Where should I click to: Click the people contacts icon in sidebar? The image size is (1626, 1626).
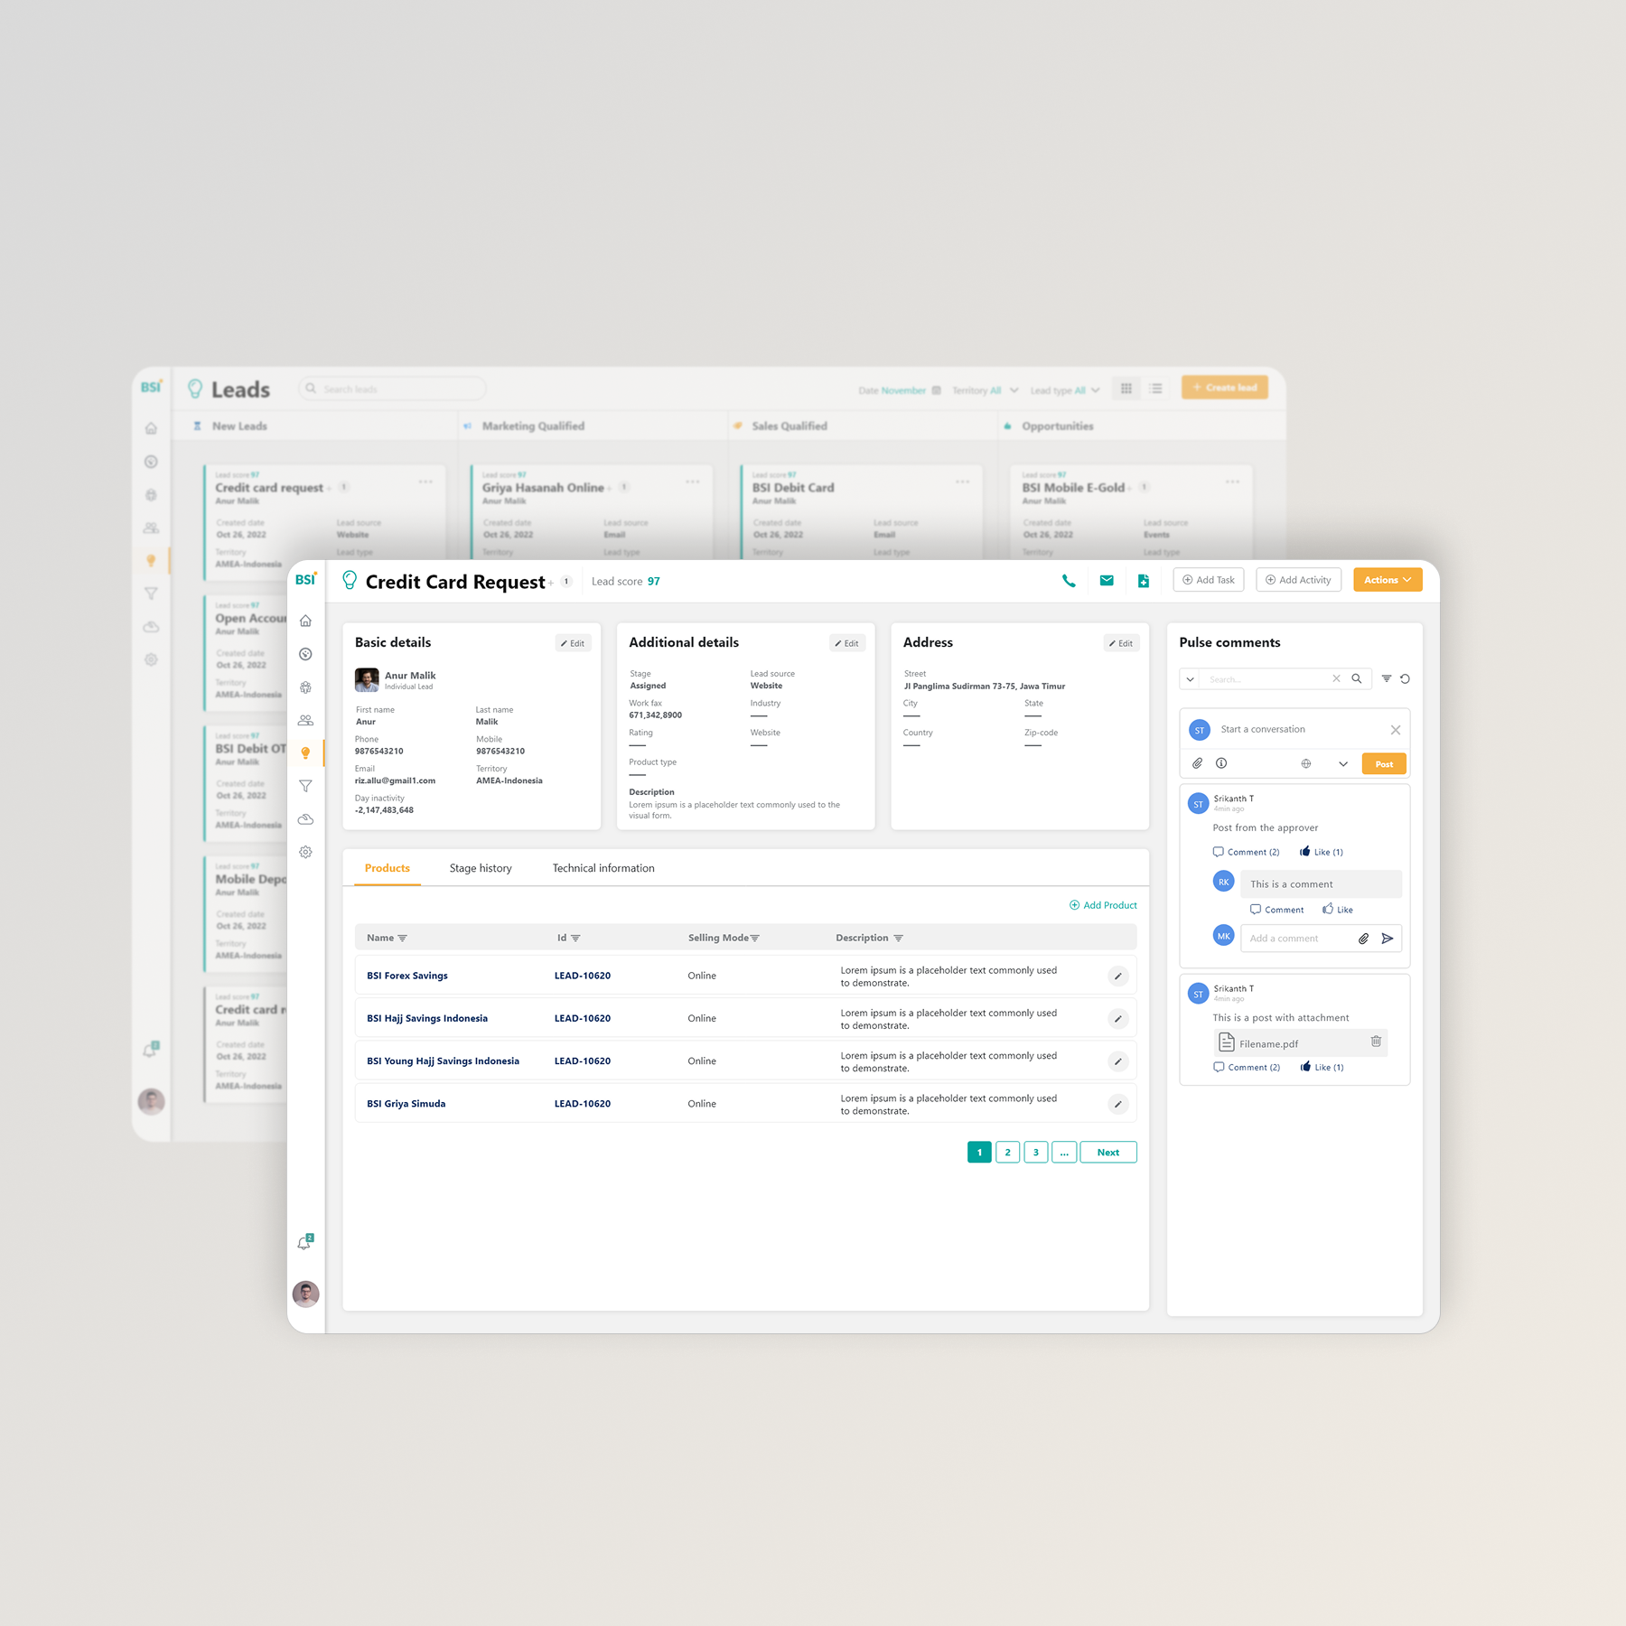(x=305, y=720)
